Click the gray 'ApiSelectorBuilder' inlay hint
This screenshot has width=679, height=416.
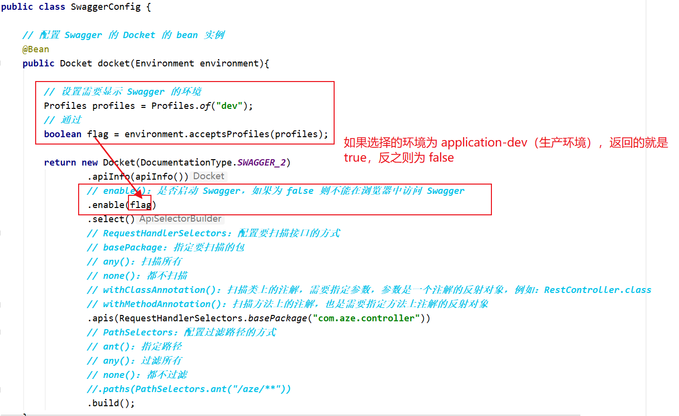pos(180,219)
